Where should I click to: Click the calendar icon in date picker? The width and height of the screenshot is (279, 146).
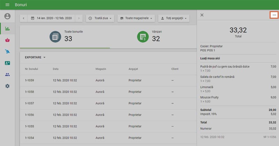tap(32, 18)
